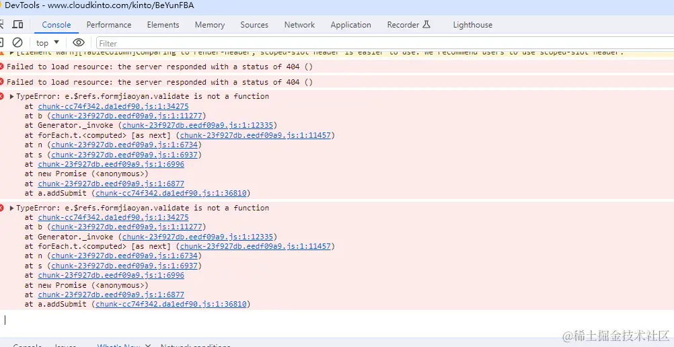Go to the Sources tab
This screenshot has width=674, height=347.
pos(254,25)
